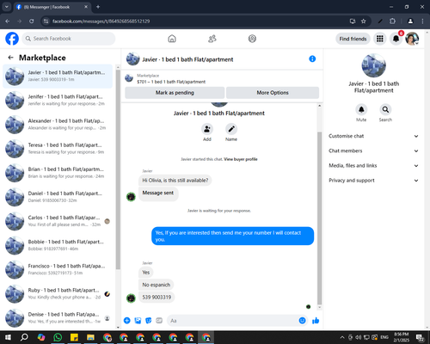Open View buyer profile link
This screenshot has height=344, width=430.
[241, 159]
